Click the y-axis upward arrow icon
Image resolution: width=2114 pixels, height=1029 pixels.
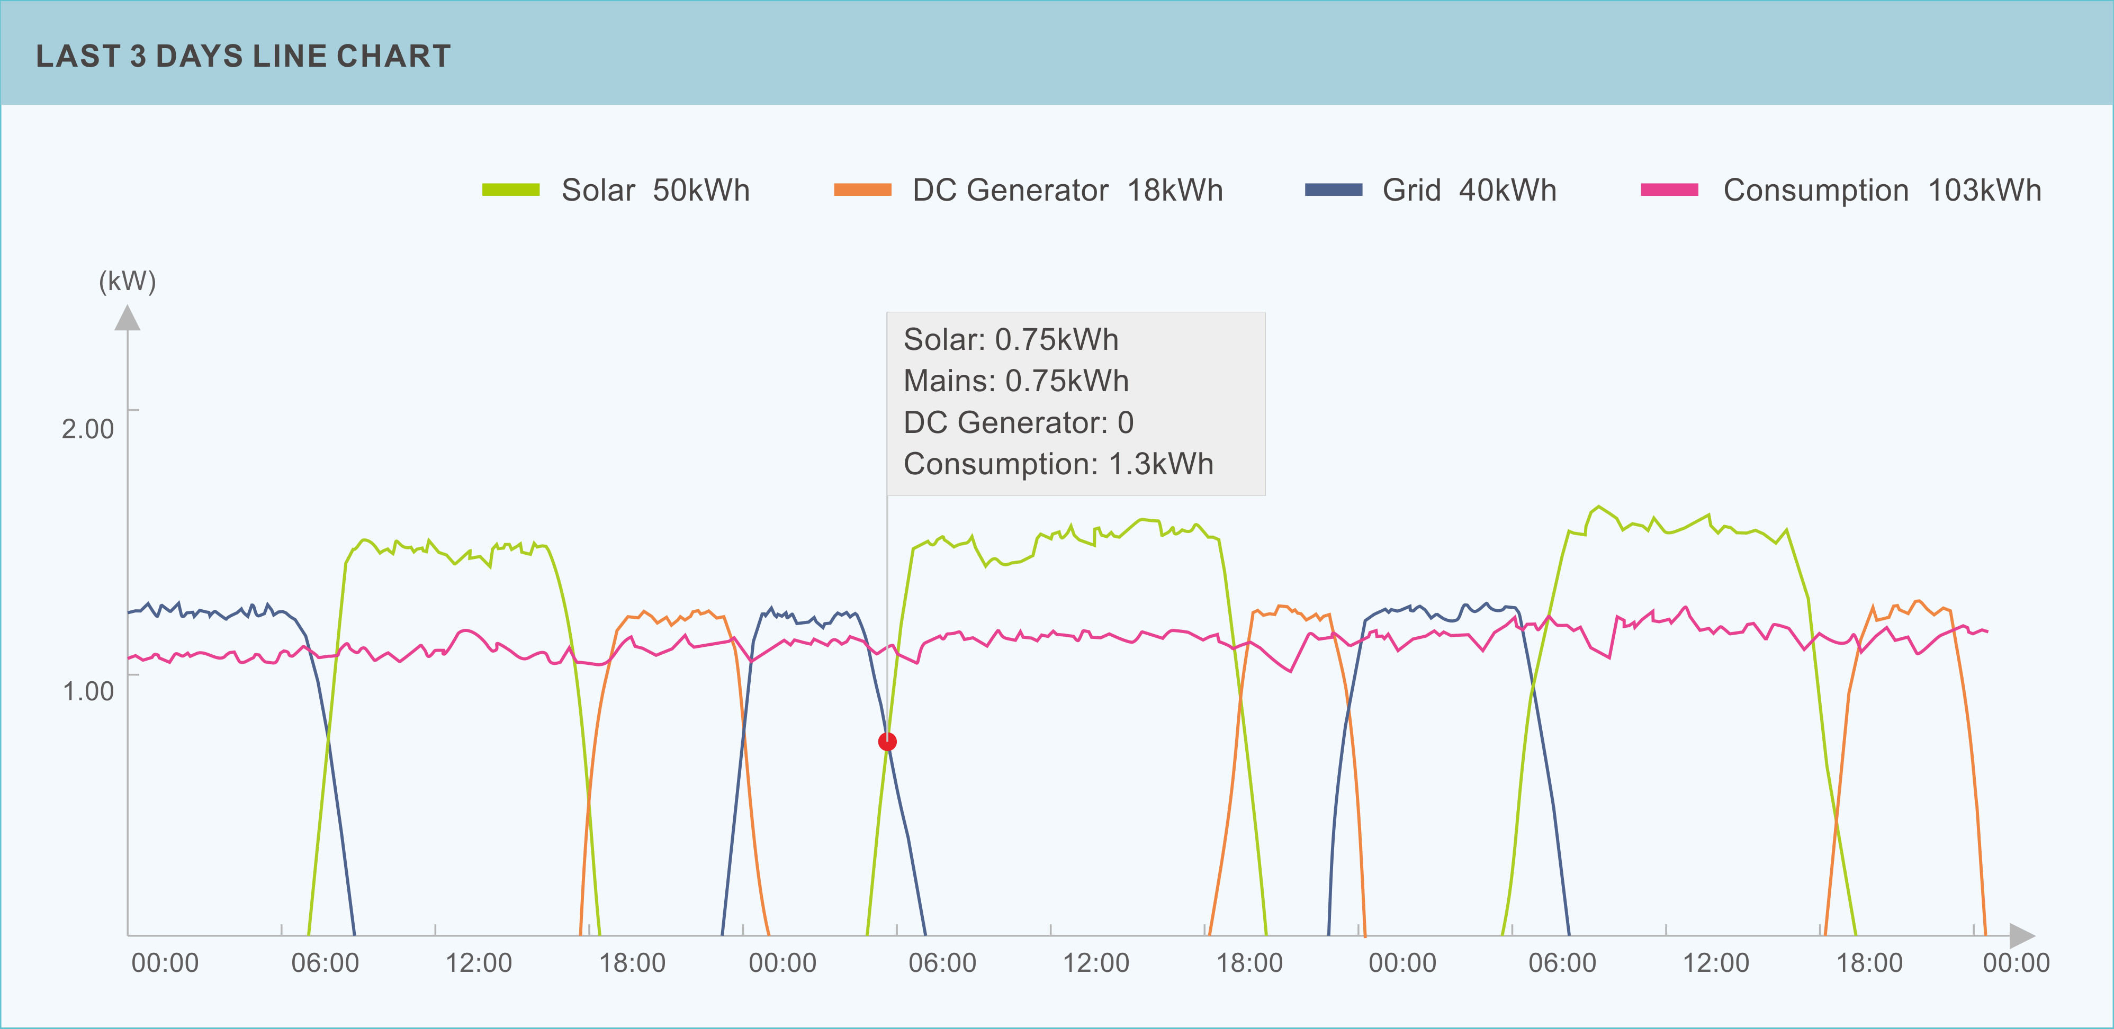(x=127, y=318)
